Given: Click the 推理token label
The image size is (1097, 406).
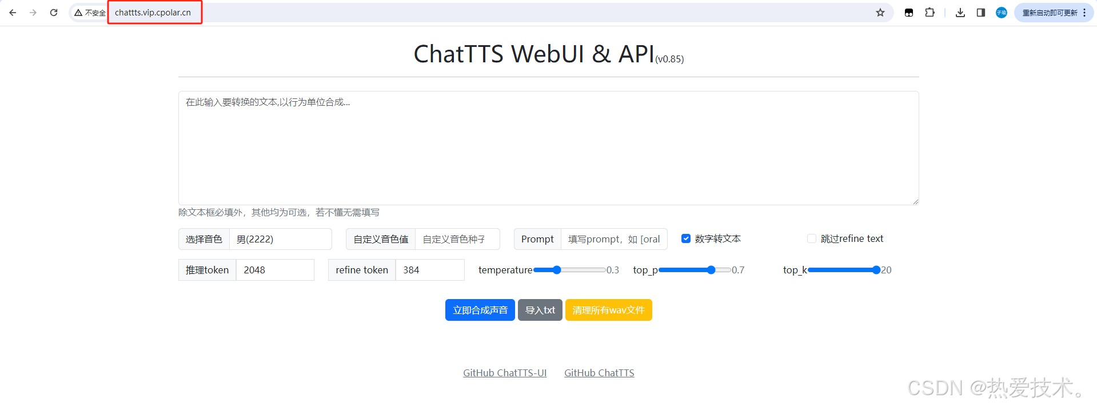Looking at the screenshot, I should (207, 270).
